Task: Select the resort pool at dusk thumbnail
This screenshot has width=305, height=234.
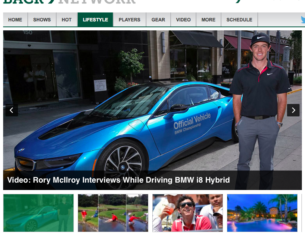Action: point(262,213)
